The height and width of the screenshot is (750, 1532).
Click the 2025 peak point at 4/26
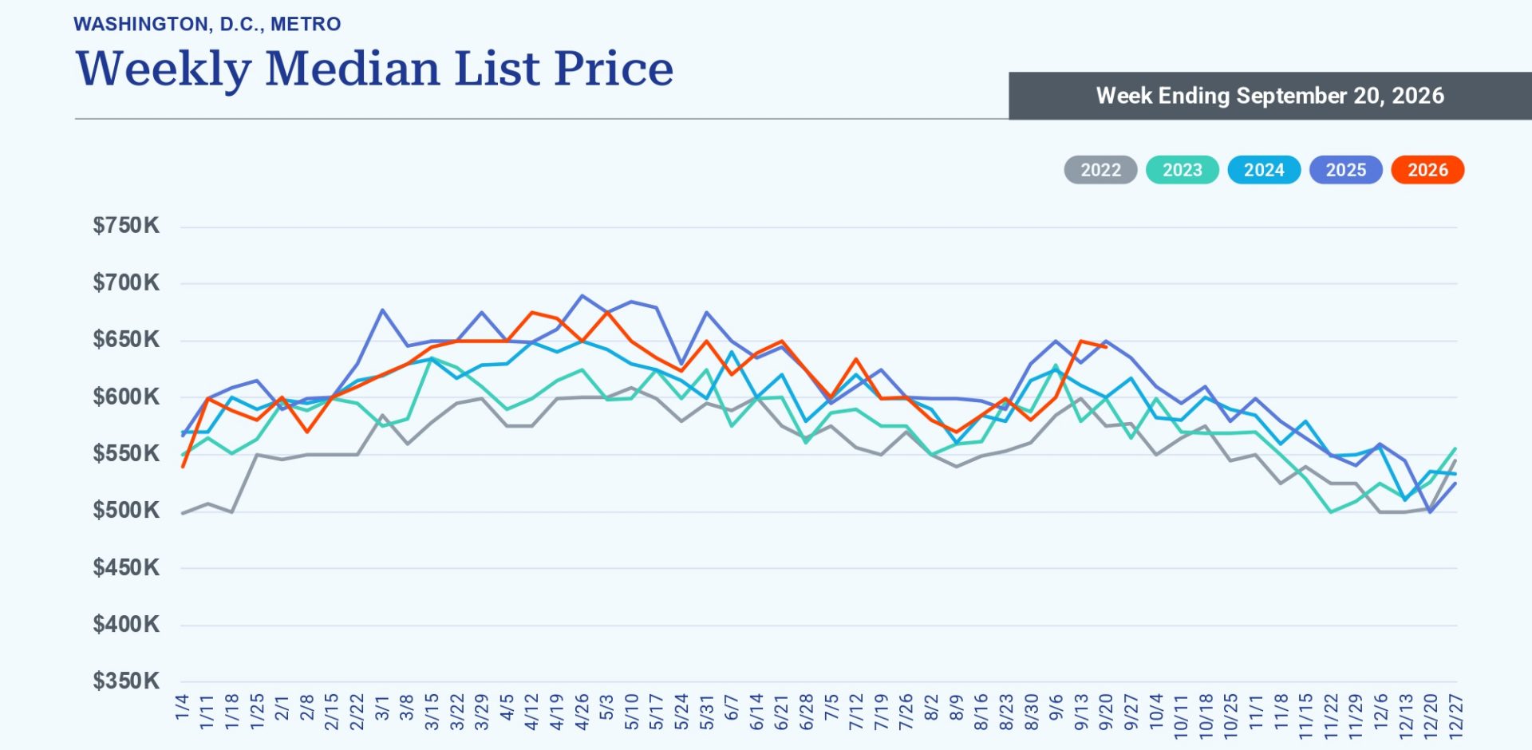[x=582, y=296]
